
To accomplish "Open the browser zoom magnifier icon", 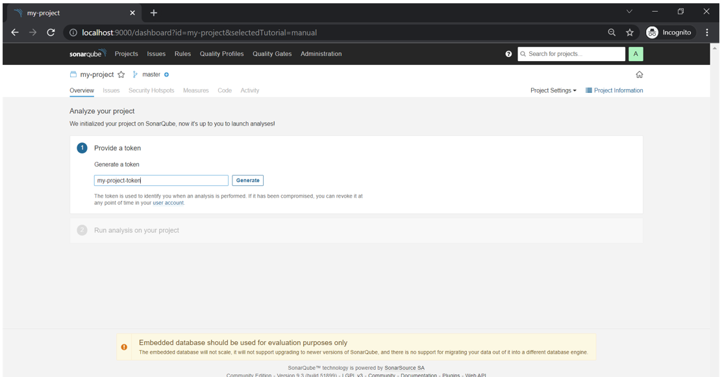I will tap(612, 32).
